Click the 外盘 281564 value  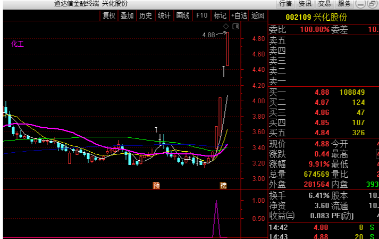click(x=316, y=185)
